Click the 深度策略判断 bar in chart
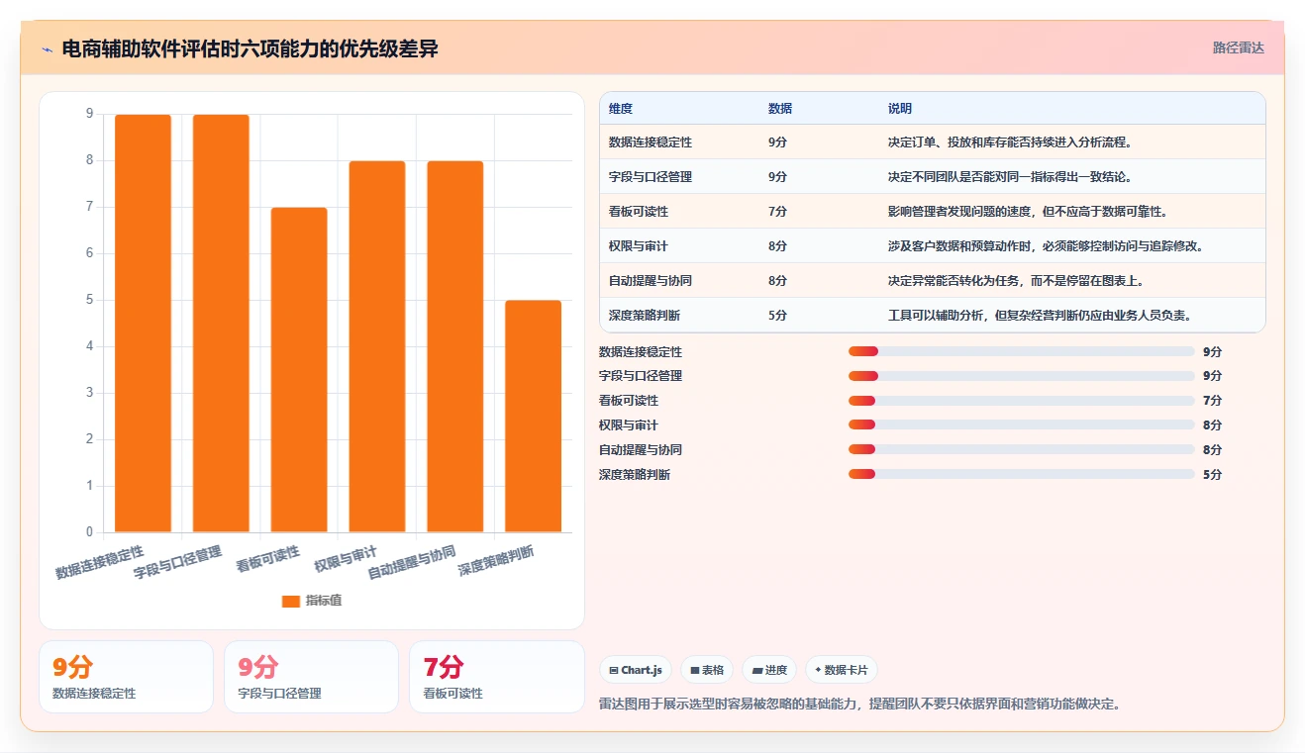The image size is (1305, 753). 534,417
